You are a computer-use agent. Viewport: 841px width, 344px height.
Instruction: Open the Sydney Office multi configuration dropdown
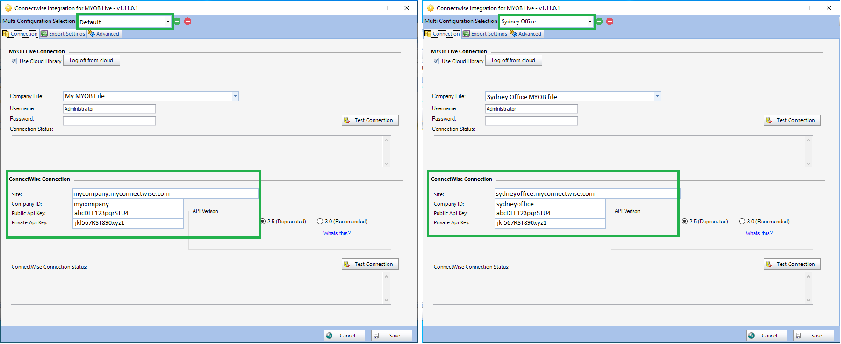[x=546, y=21]
